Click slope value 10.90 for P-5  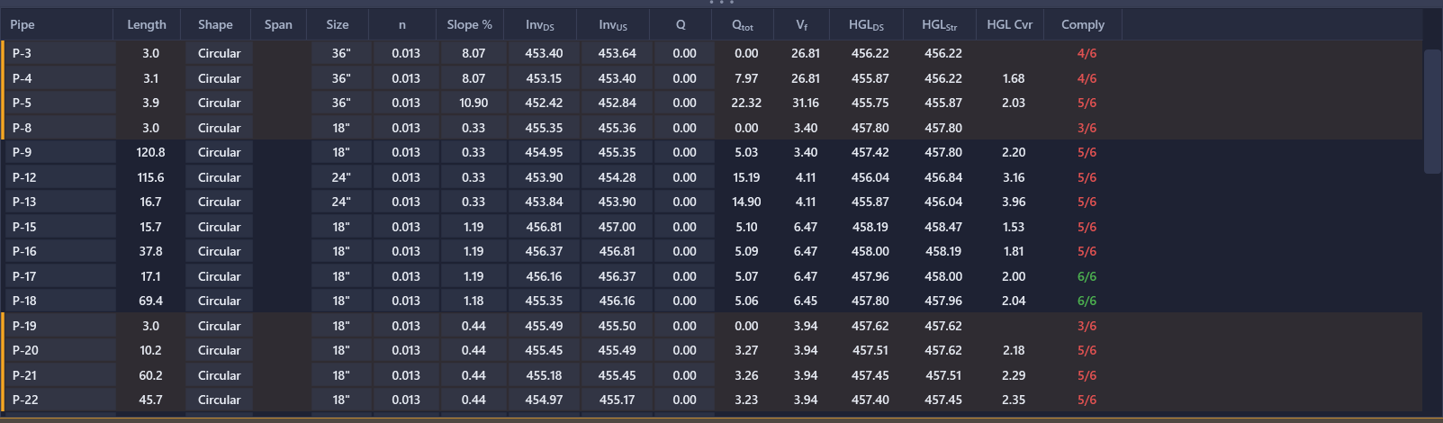(x=473, y=103)
